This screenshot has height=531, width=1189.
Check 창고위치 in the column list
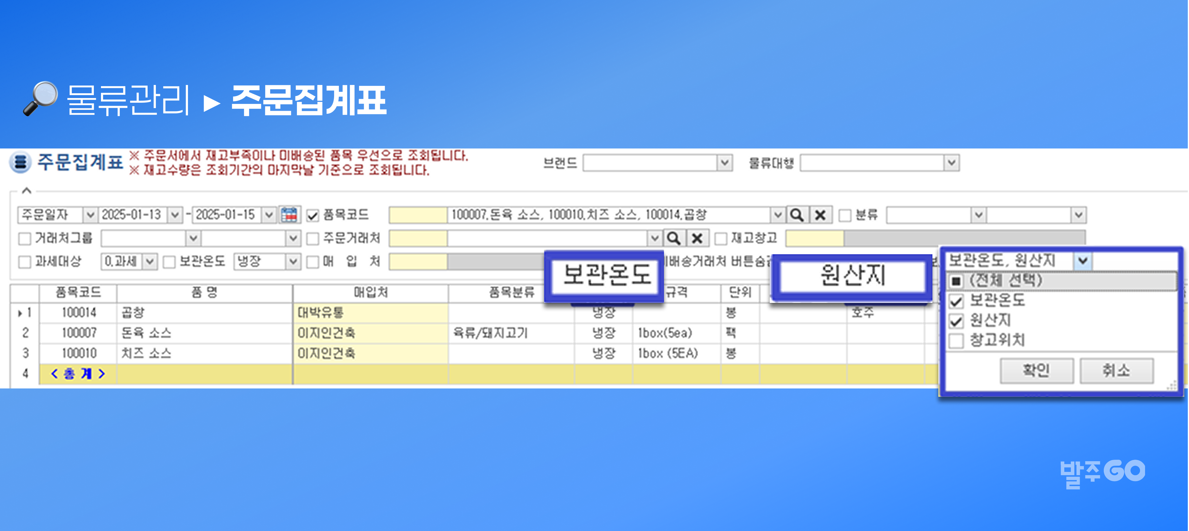[956, 341]
